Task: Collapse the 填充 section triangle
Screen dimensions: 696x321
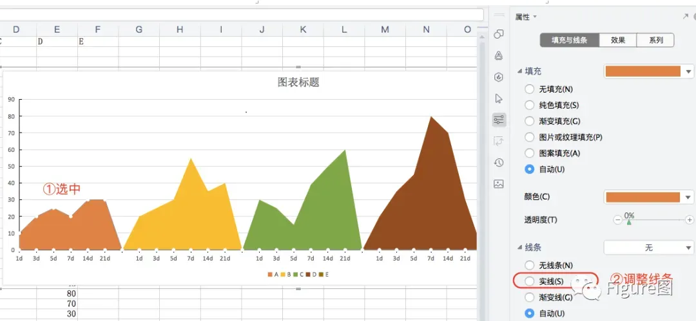Action: (520, 71)
